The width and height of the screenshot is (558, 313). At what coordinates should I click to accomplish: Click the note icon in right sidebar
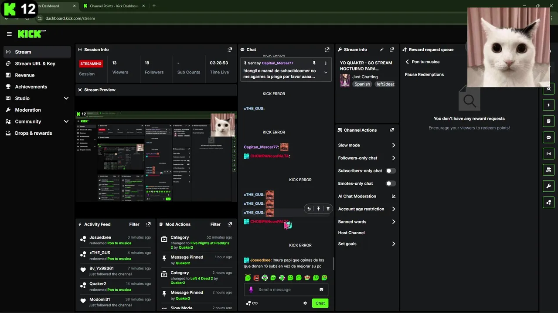[x=549, y=121]
